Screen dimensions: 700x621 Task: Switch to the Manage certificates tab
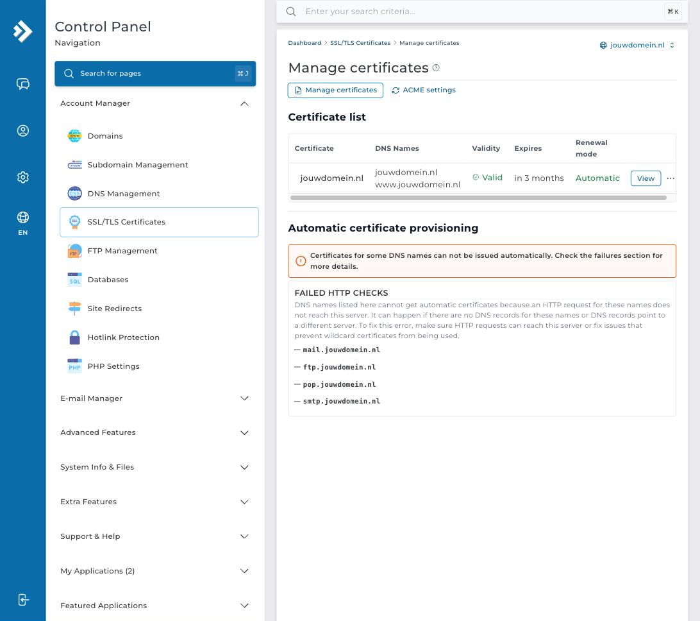(335, 90)
